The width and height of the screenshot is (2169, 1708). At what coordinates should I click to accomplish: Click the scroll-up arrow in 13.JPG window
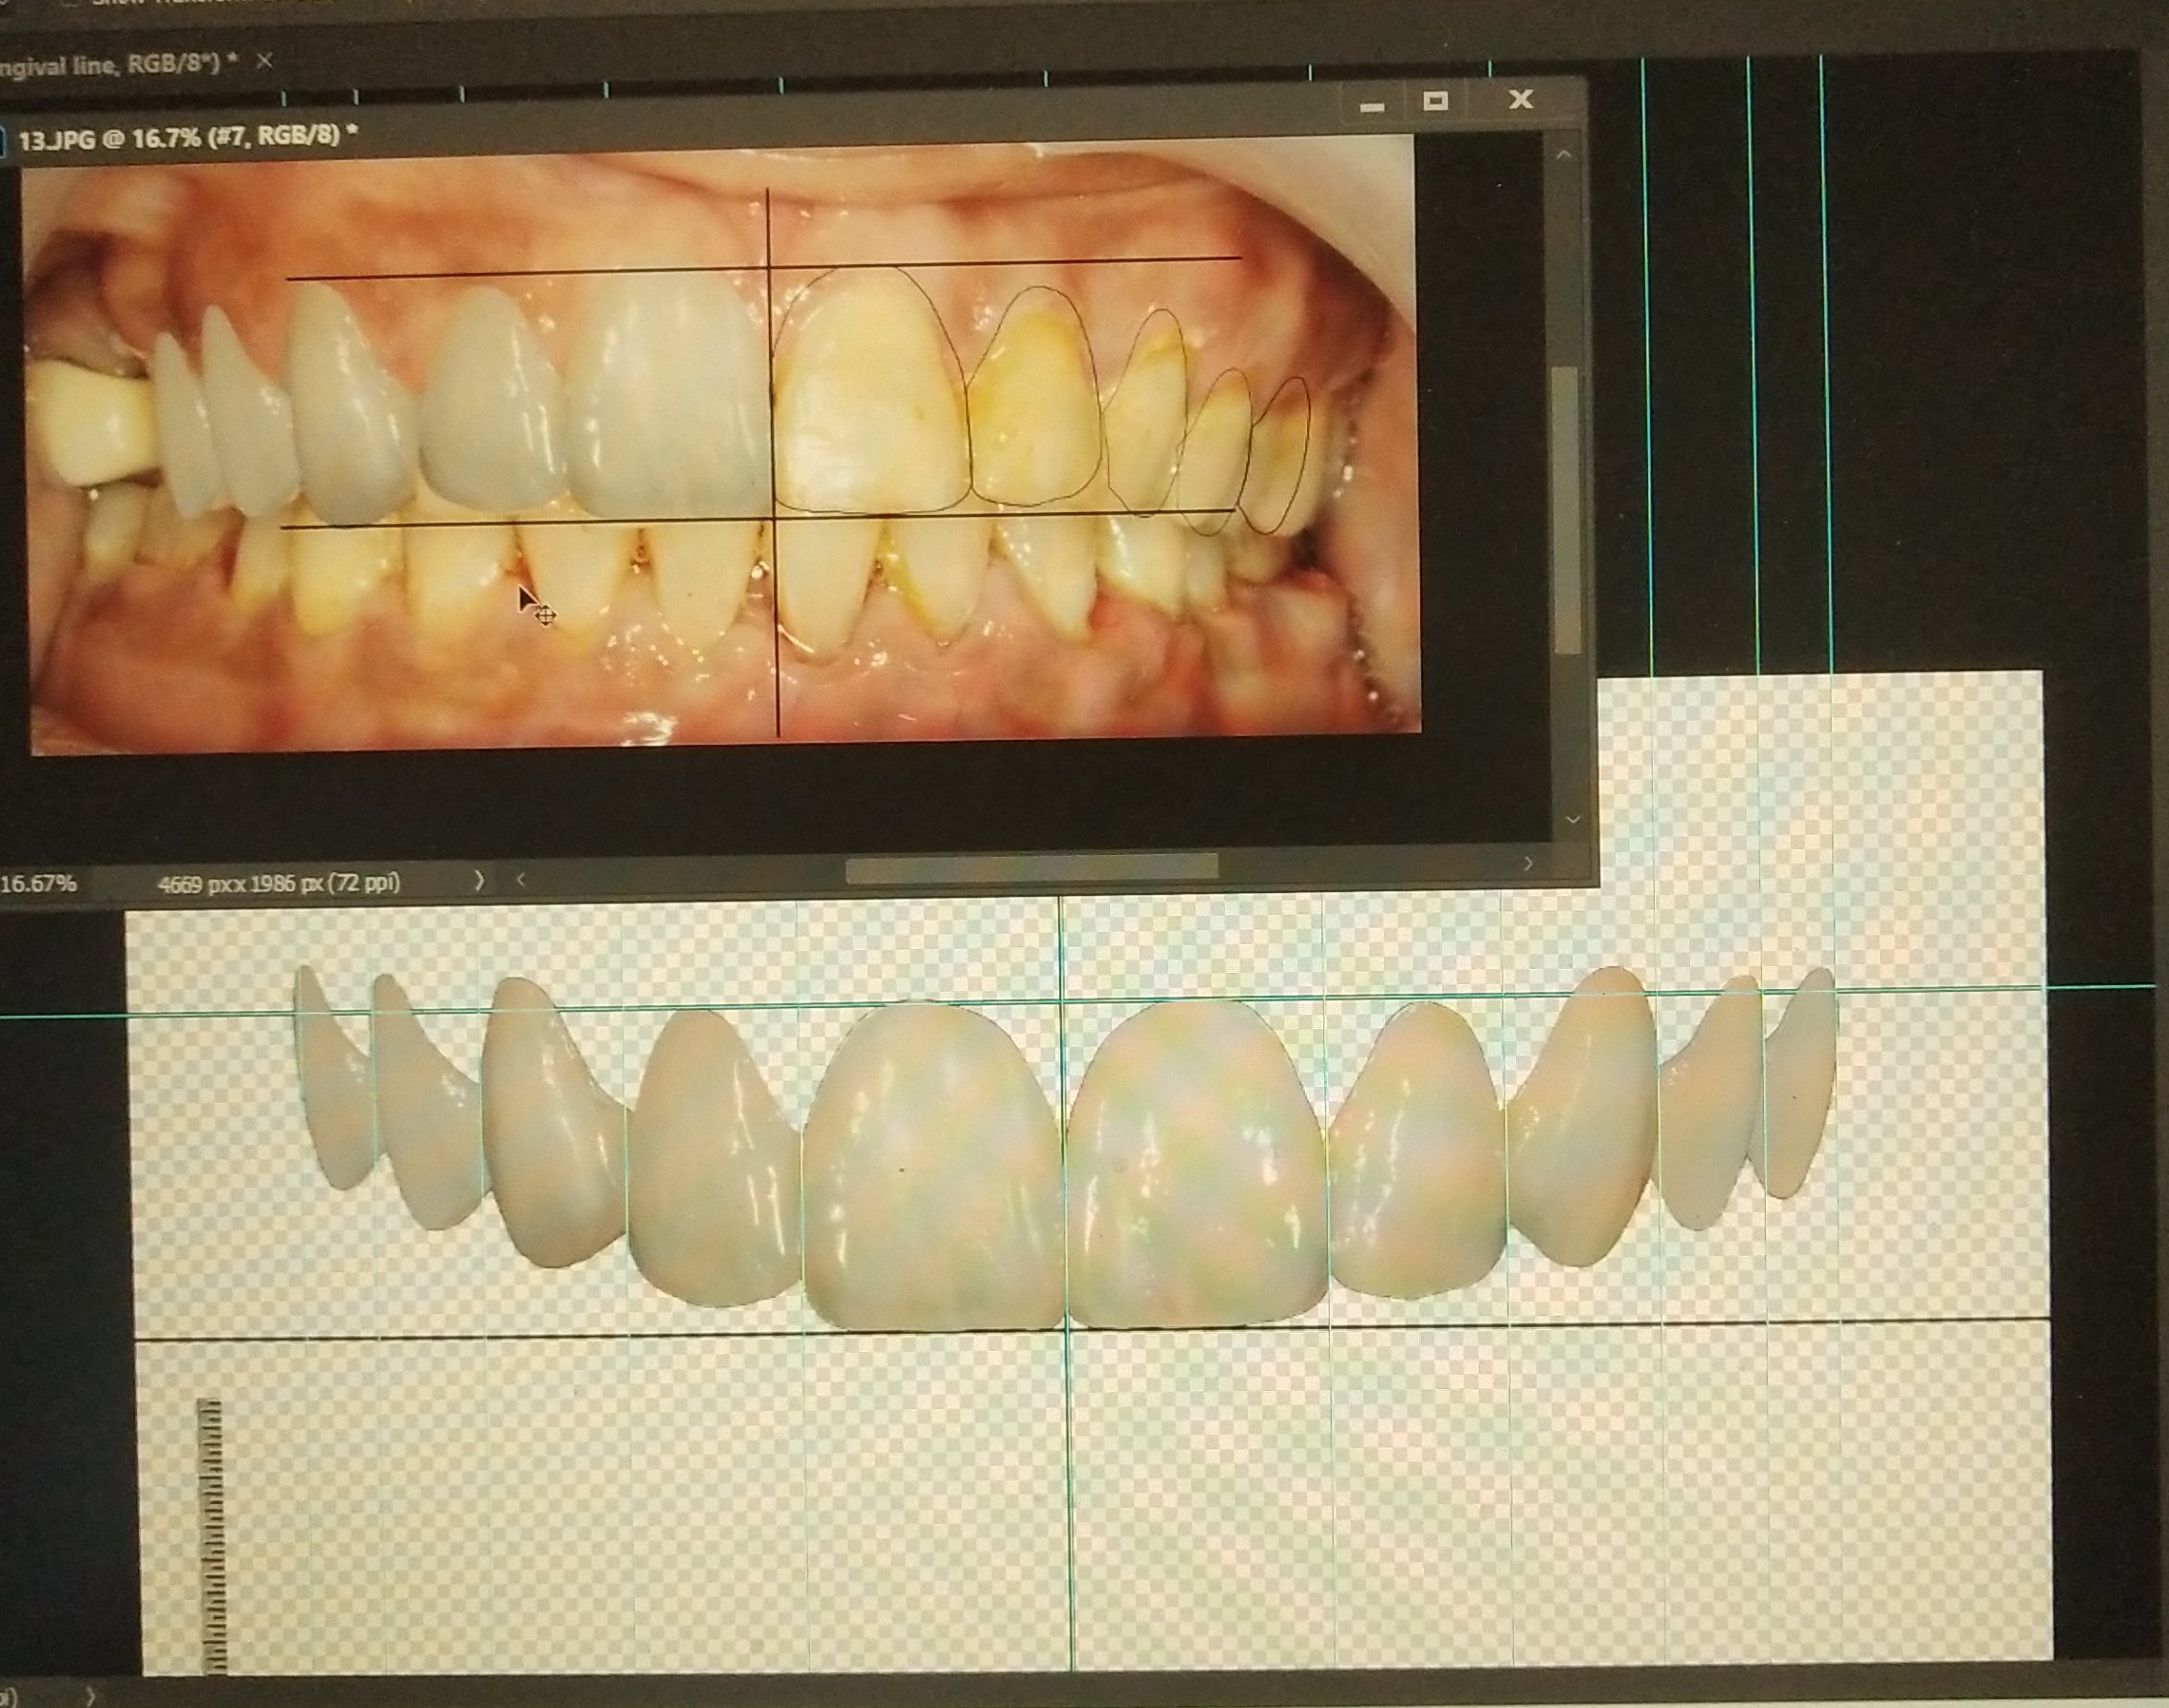(x=1564, y=155)
